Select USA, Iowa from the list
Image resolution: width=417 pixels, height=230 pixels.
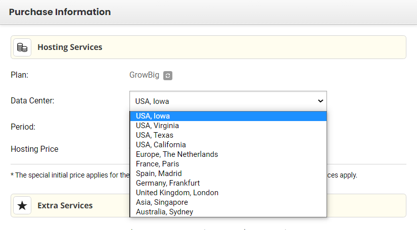coord(228,116)
